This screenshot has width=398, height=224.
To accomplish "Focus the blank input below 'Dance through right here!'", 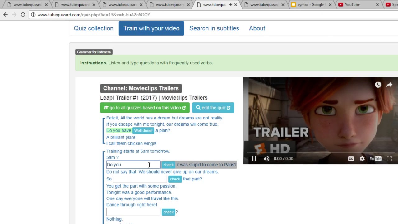I will 133,212.
